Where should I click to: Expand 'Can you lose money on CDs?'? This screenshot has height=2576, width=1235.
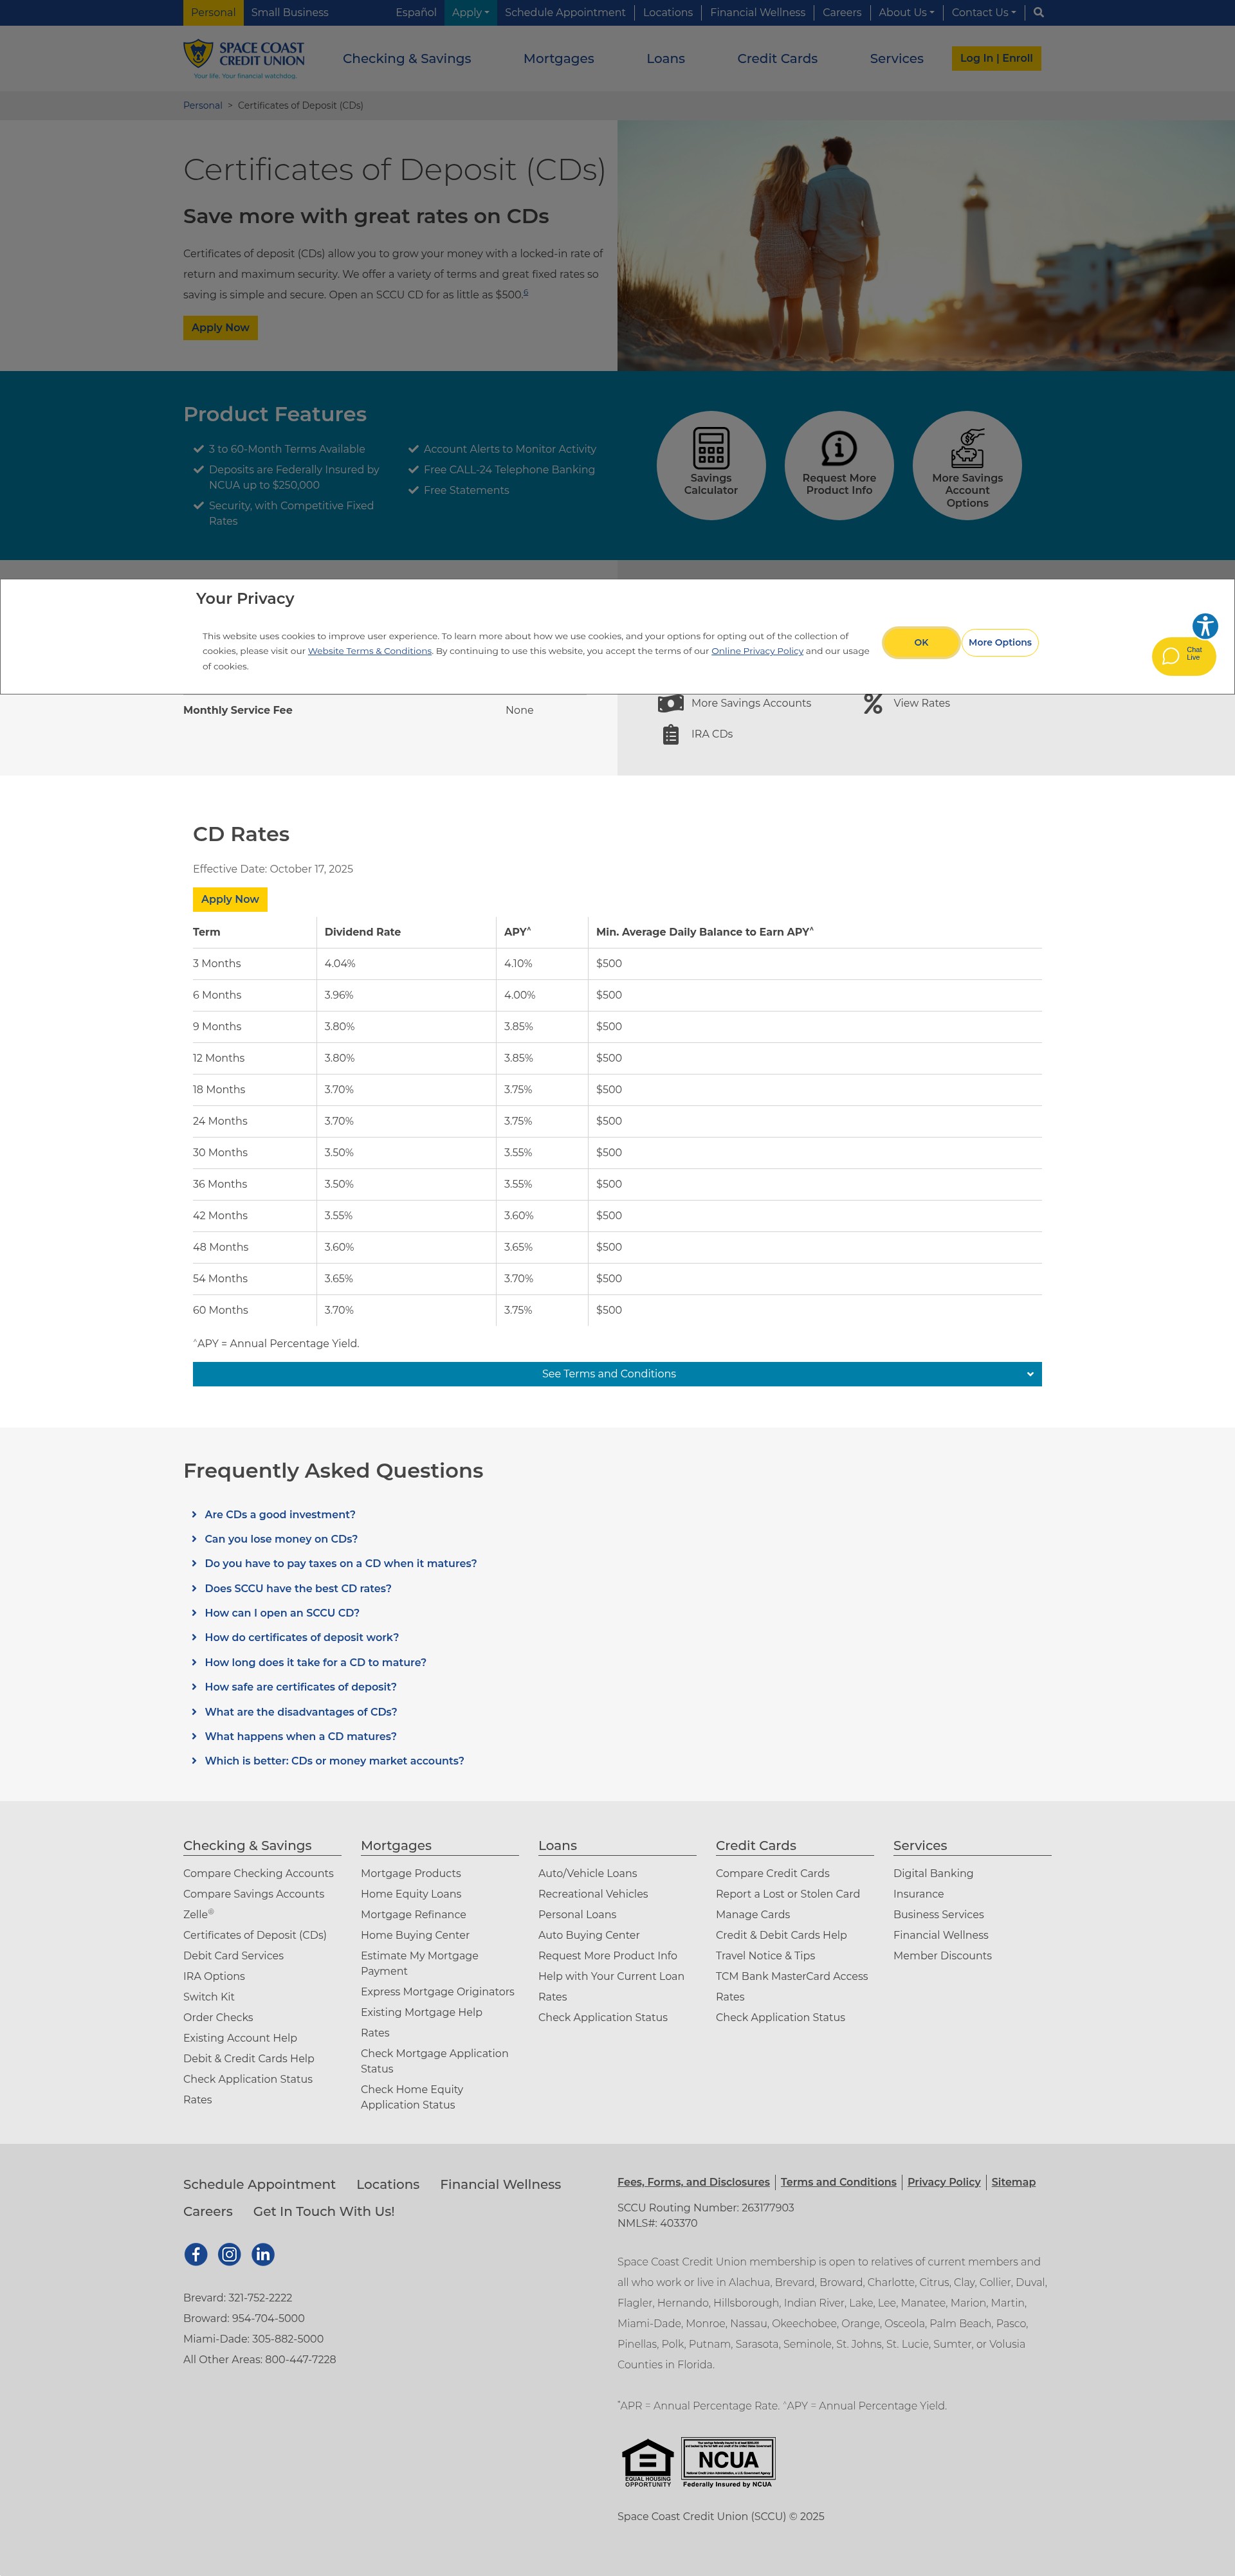pyautogui.click(x=281, y=1539)
